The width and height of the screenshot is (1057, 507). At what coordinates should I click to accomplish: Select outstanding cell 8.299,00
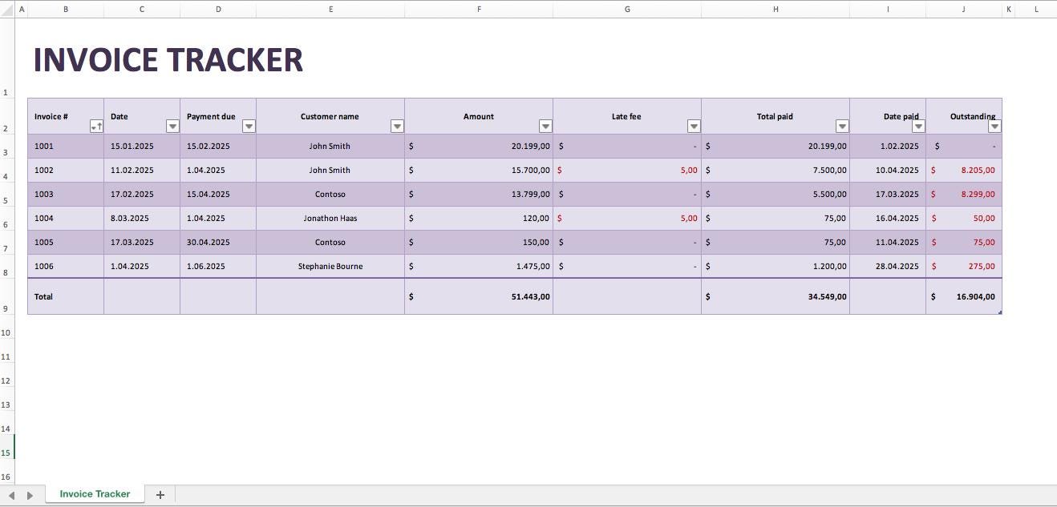click(x=964, y=195)
